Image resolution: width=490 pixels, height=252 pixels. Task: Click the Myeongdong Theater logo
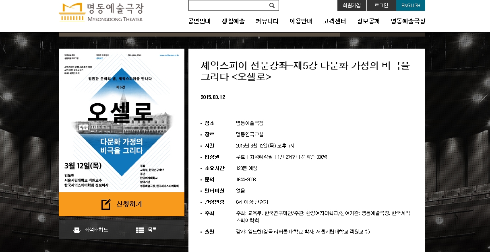[101, 12]
